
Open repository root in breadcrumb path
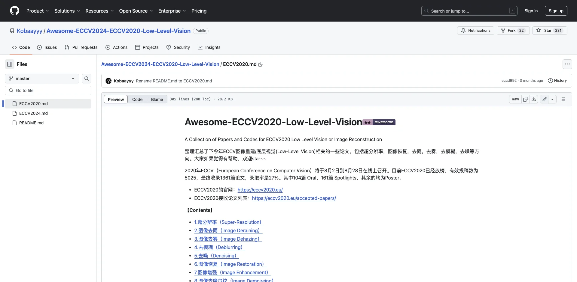pyautogui.click(x=160, y=64)
